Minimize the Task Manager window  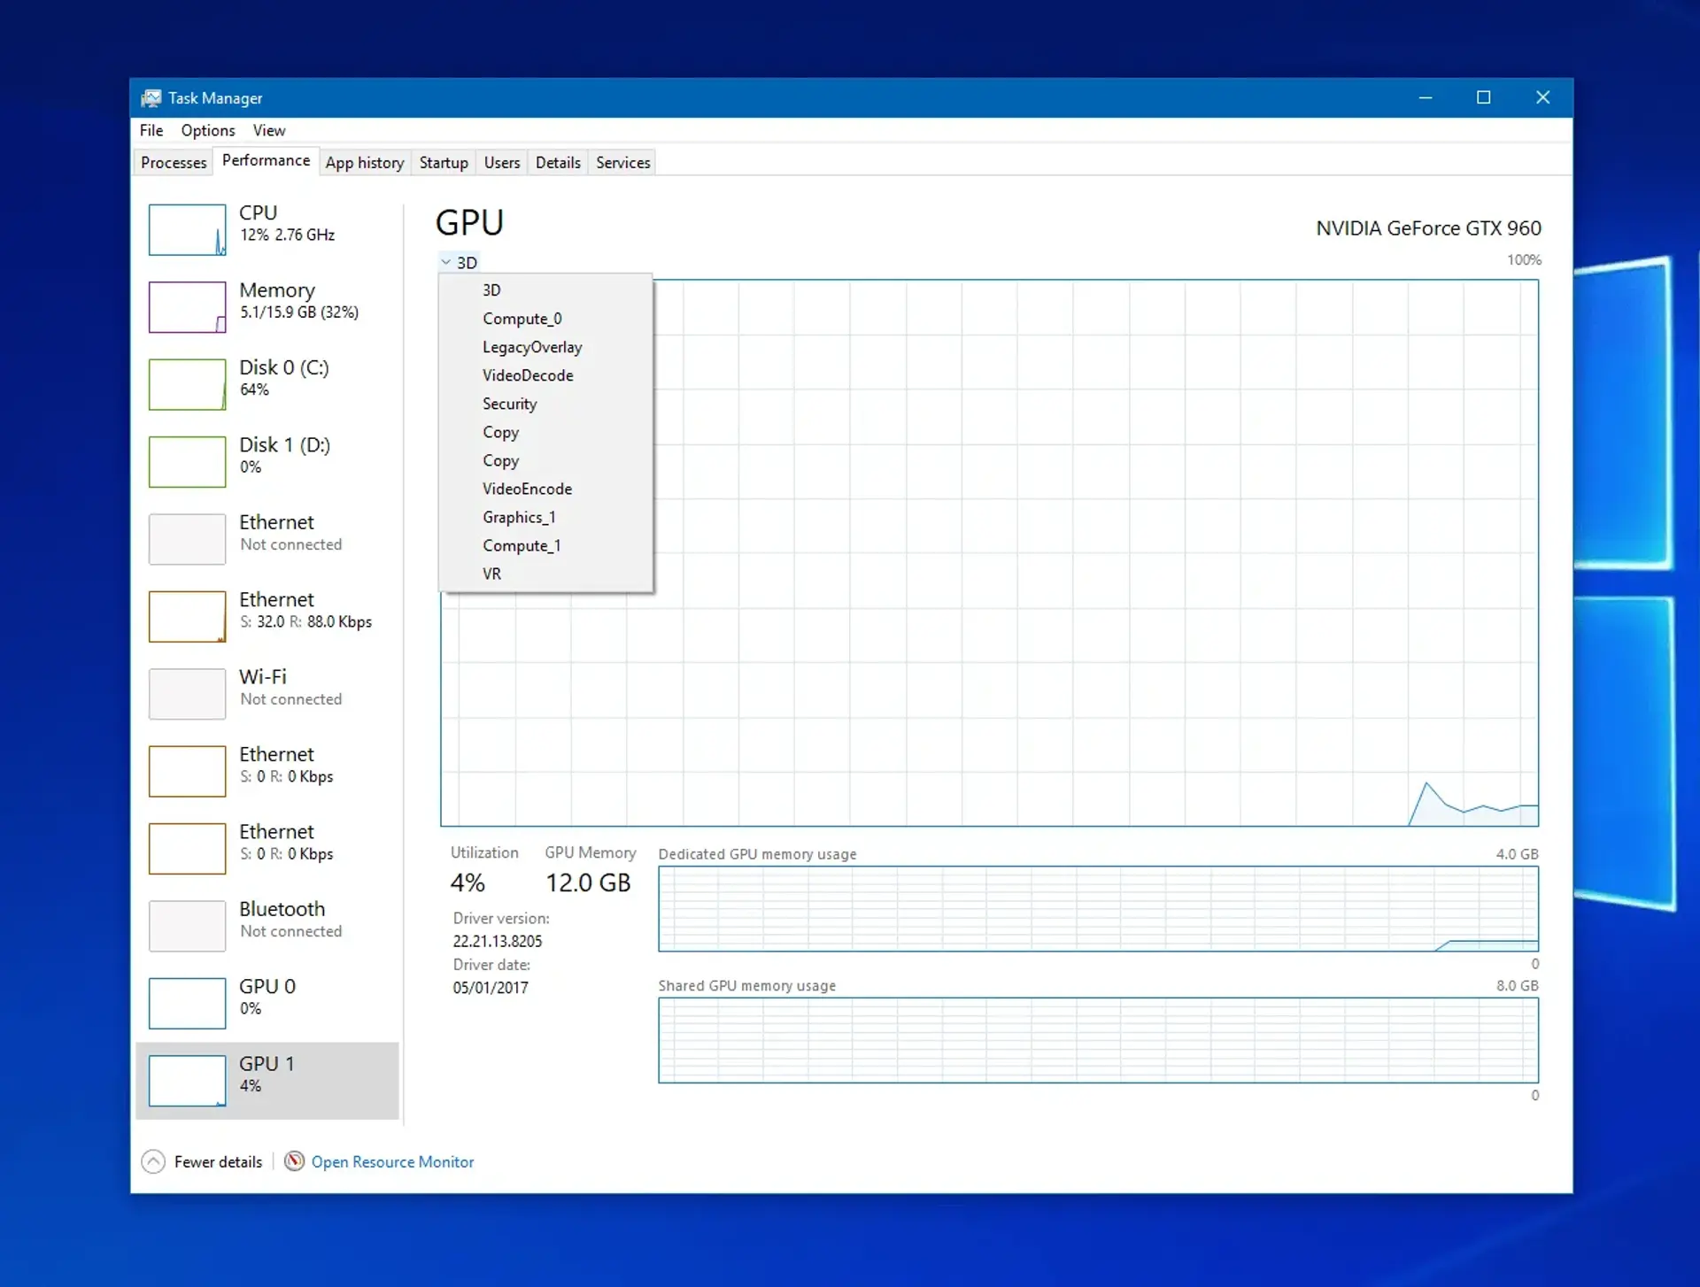(1426, 97)
